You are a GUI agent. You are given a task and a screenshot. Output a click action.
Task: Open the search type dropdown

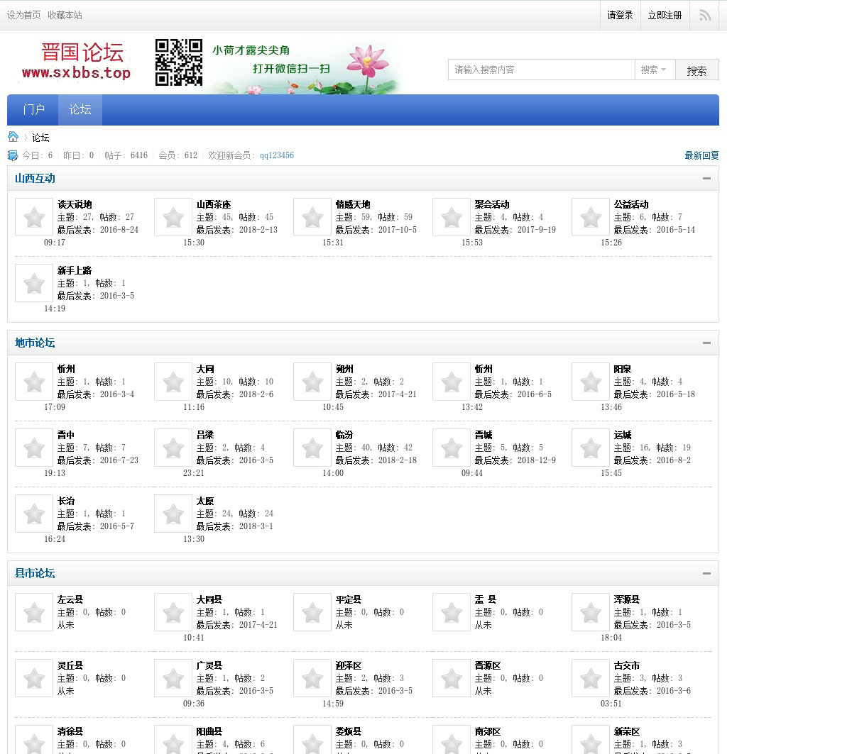click(x=654, y=70)
